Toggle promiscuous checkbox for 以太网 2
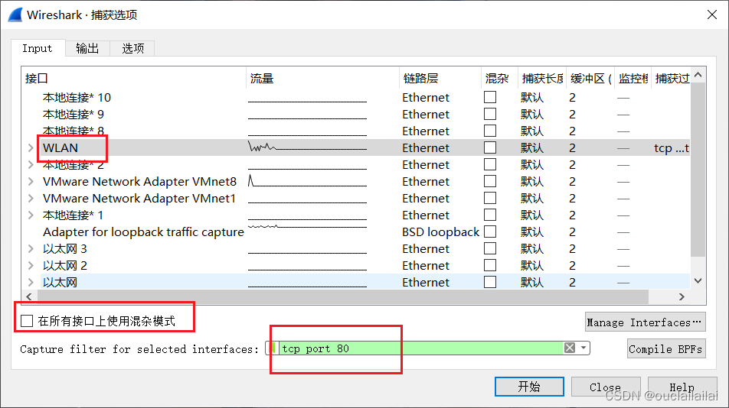Image resolution: width=729 pixels, height=408 pixels. (490, 265)
